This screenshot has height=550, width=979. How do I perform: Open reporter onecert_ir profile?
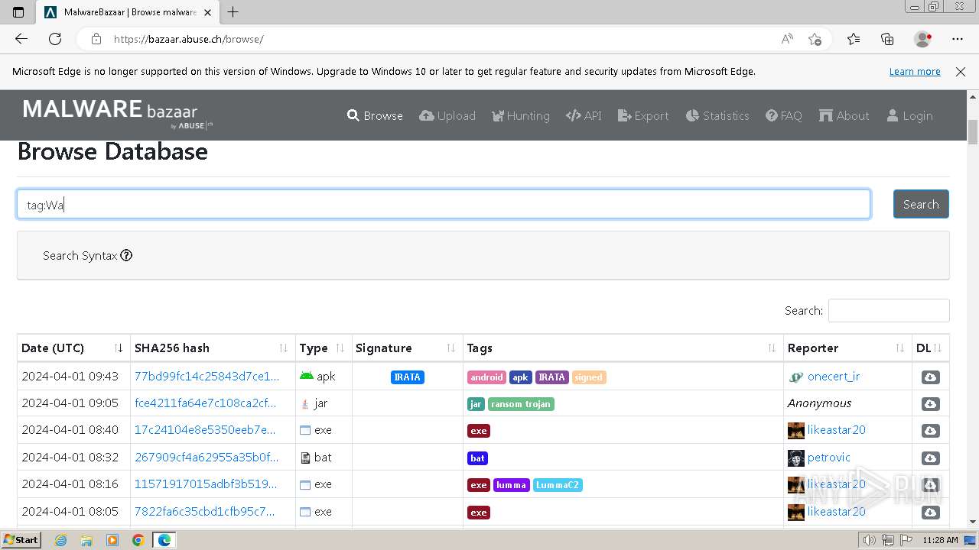tap(834, 377)
